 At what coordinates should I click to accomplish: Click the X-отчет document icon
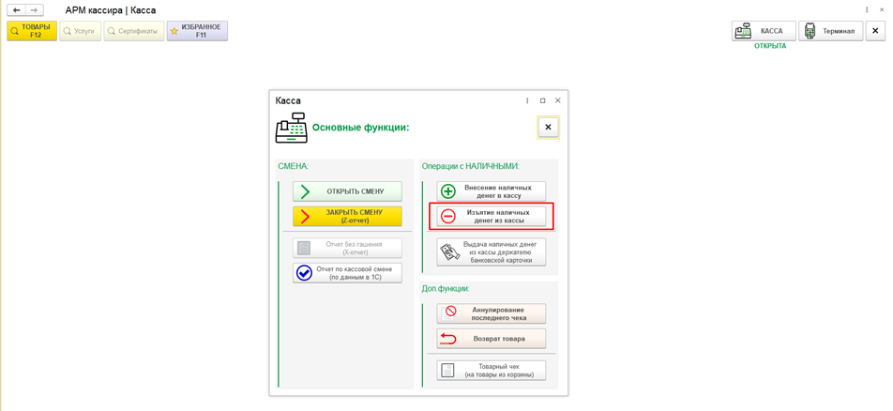pyautogui.click(x=305, y=248)
